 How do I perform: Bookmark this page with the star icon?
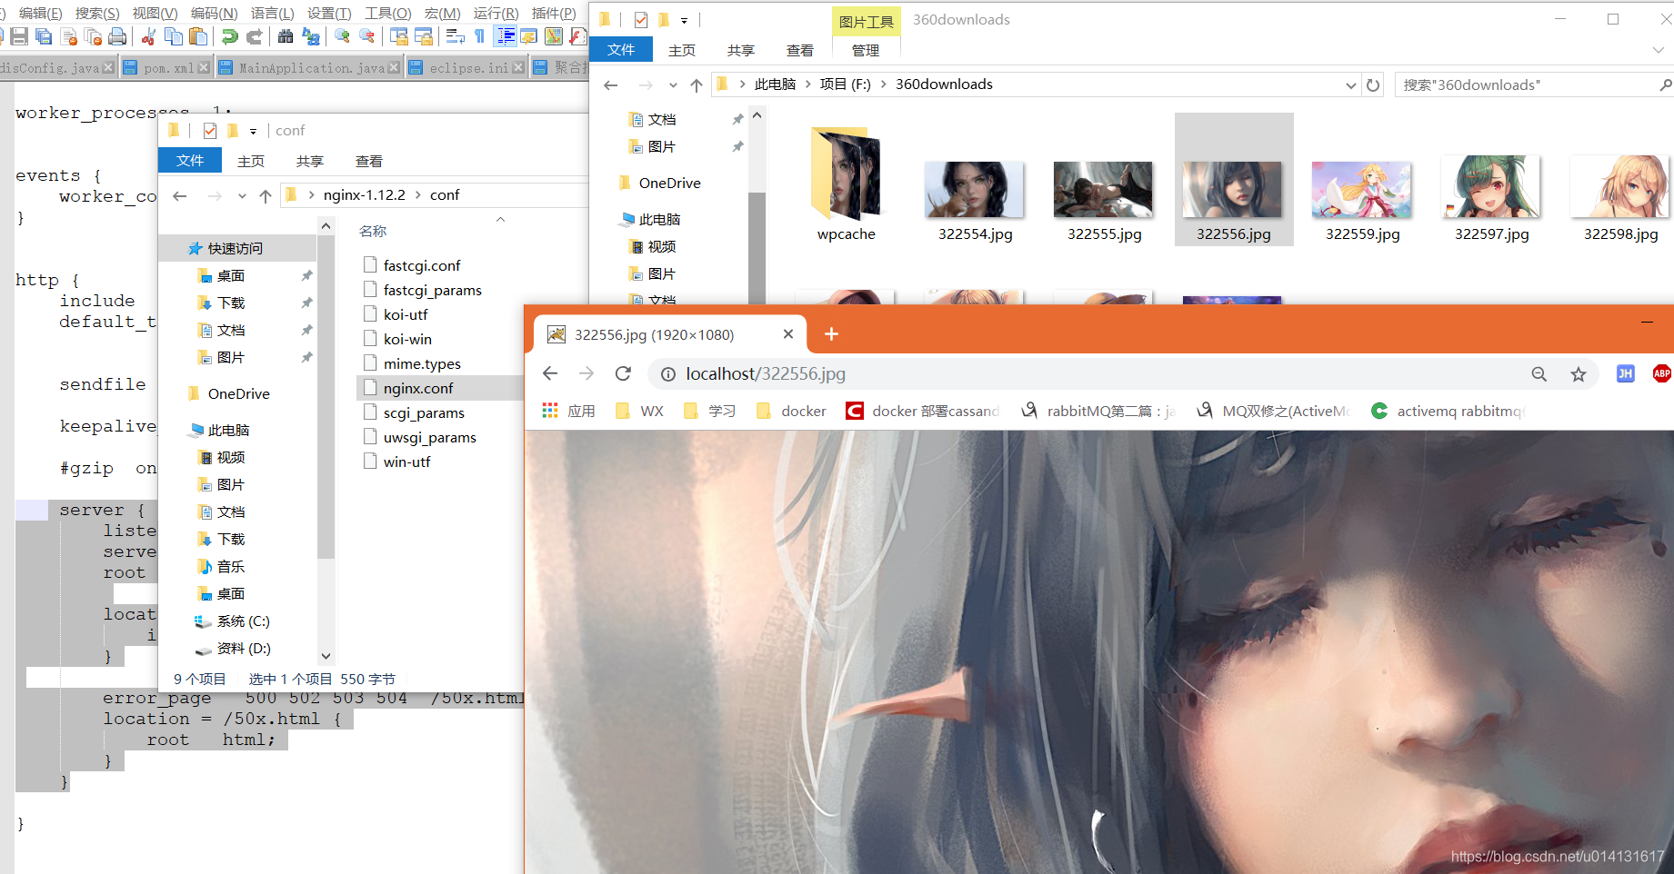(x=1579, y=374)
